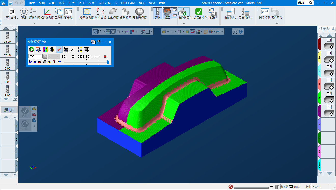Expand the dropdown arrow under 座標系統
The height and width of the screenshot is (190, 336).
34,24
